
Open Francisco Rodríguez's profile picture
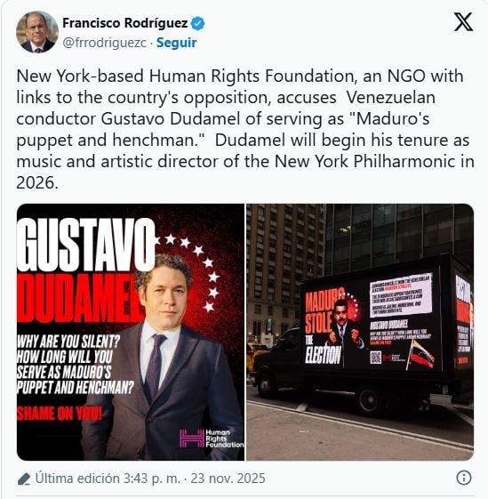tap(37, 32)
